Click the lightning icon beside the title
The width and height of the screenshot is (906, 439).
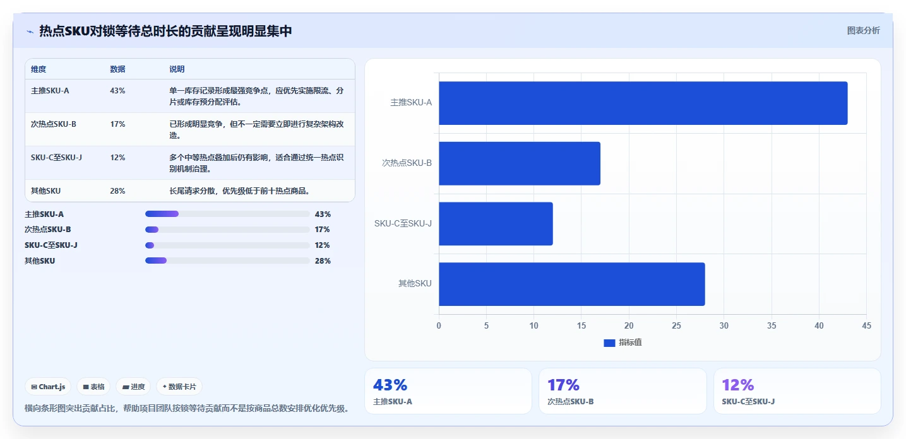point(30,32)
